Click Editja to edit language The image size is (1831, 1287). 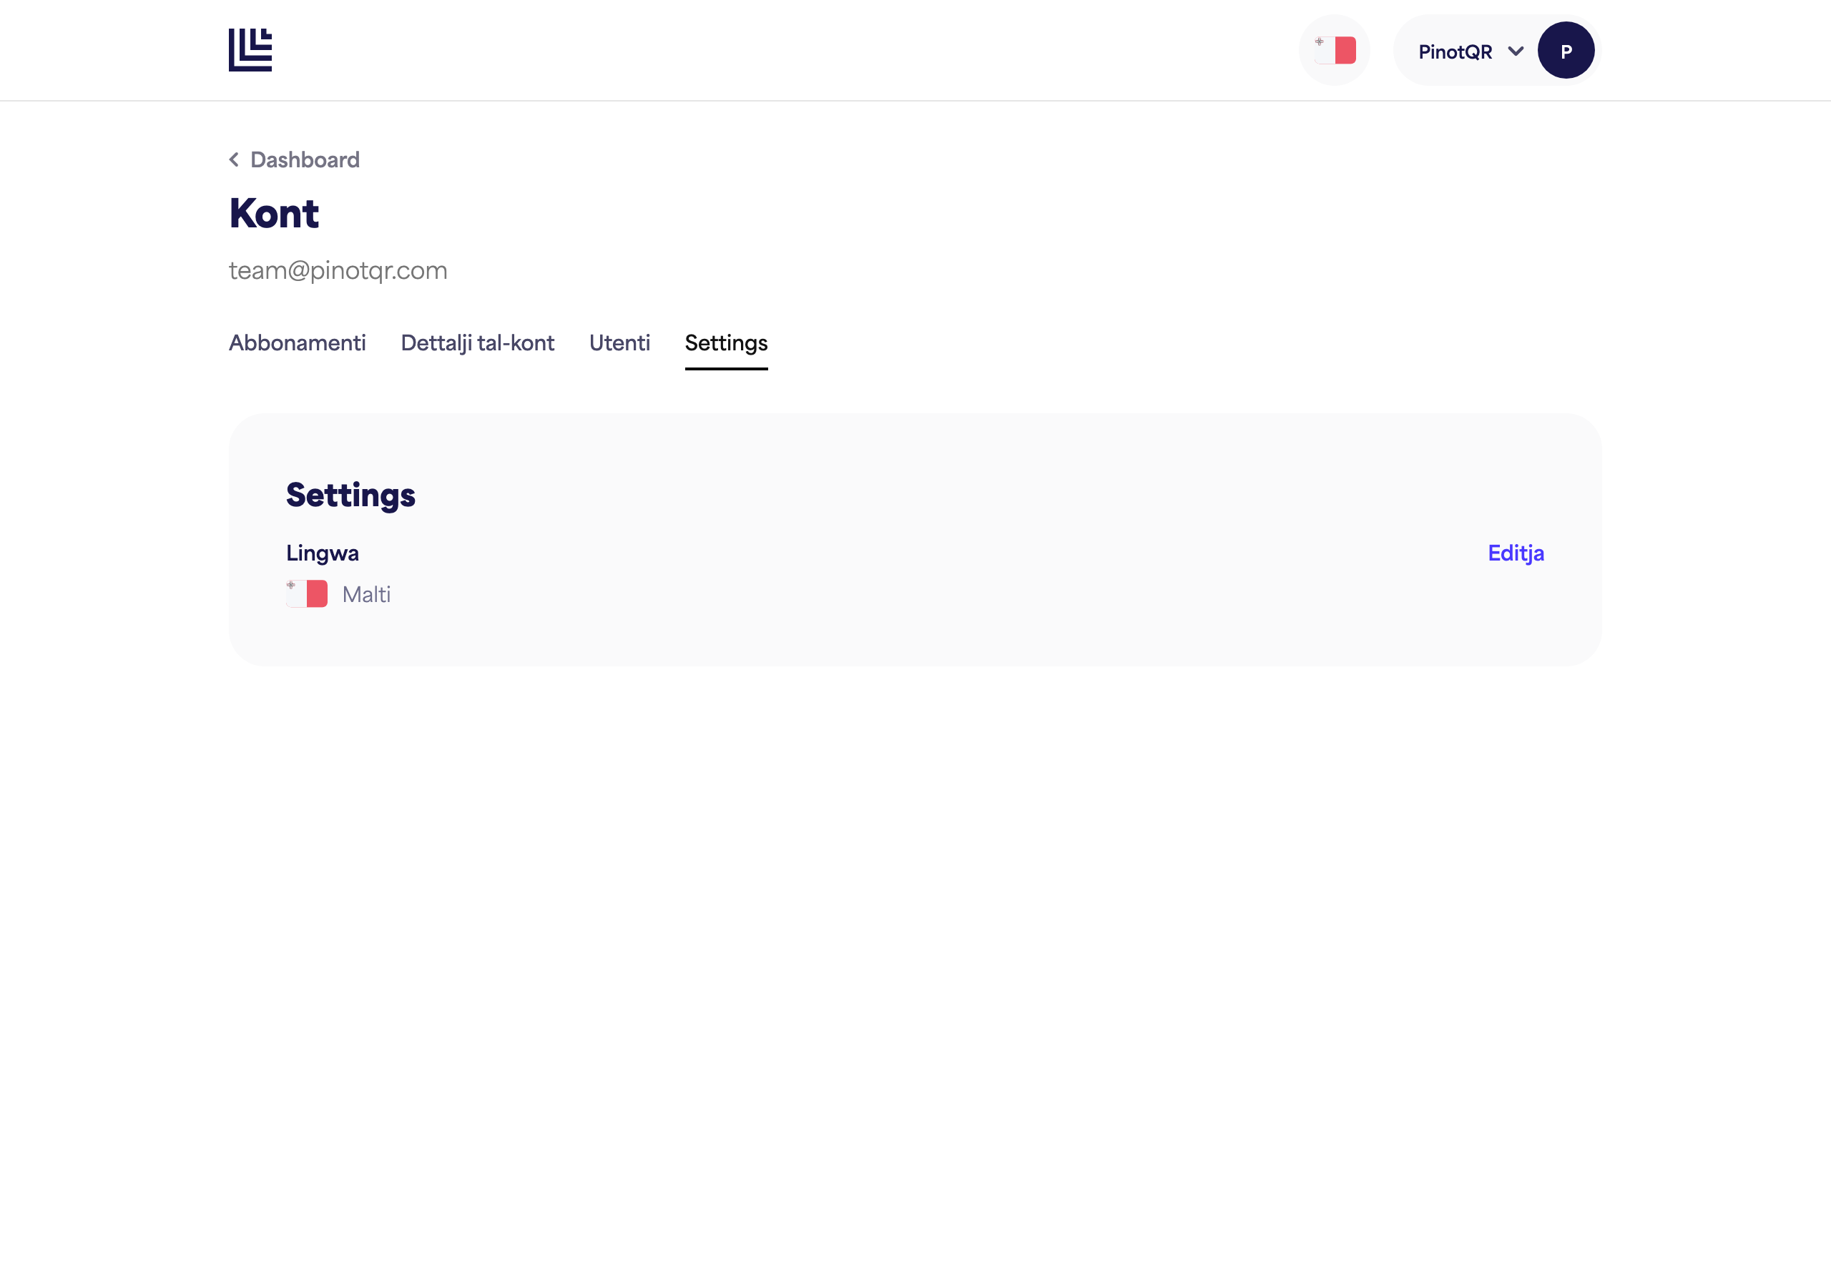pos(1516,553)
